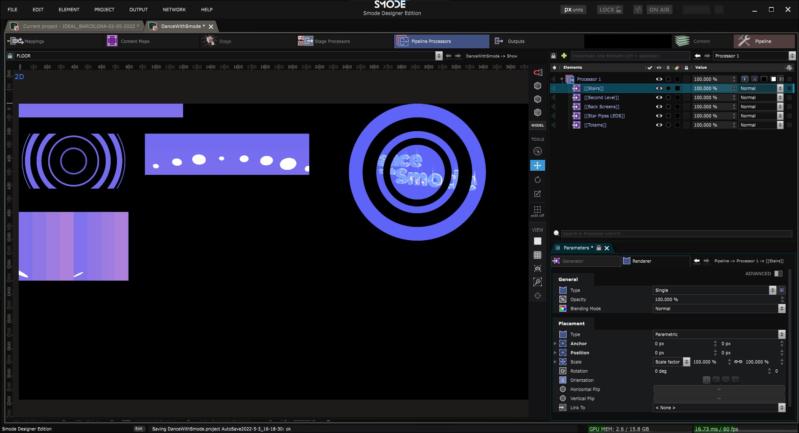
Task: Toggle visibility of the [[Totems]] layer
Action: pos(659,125)
